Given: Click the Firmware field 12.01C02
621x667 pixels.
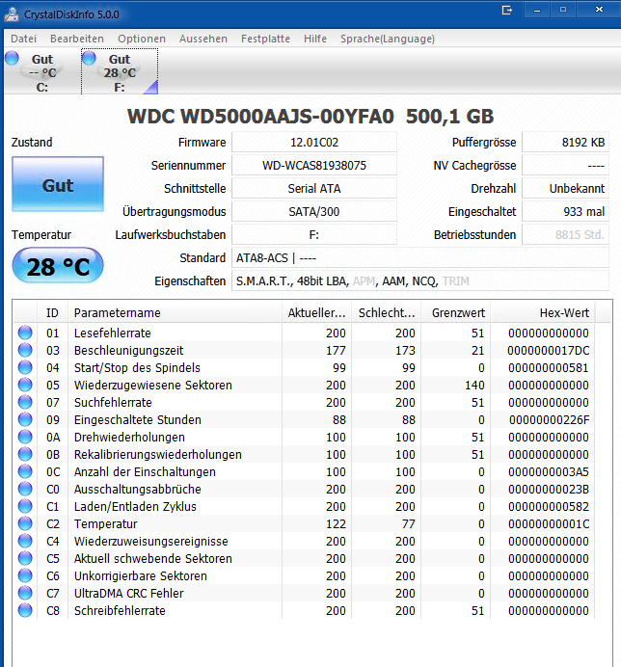Looking at the screenshot, I should coord(314,142).
